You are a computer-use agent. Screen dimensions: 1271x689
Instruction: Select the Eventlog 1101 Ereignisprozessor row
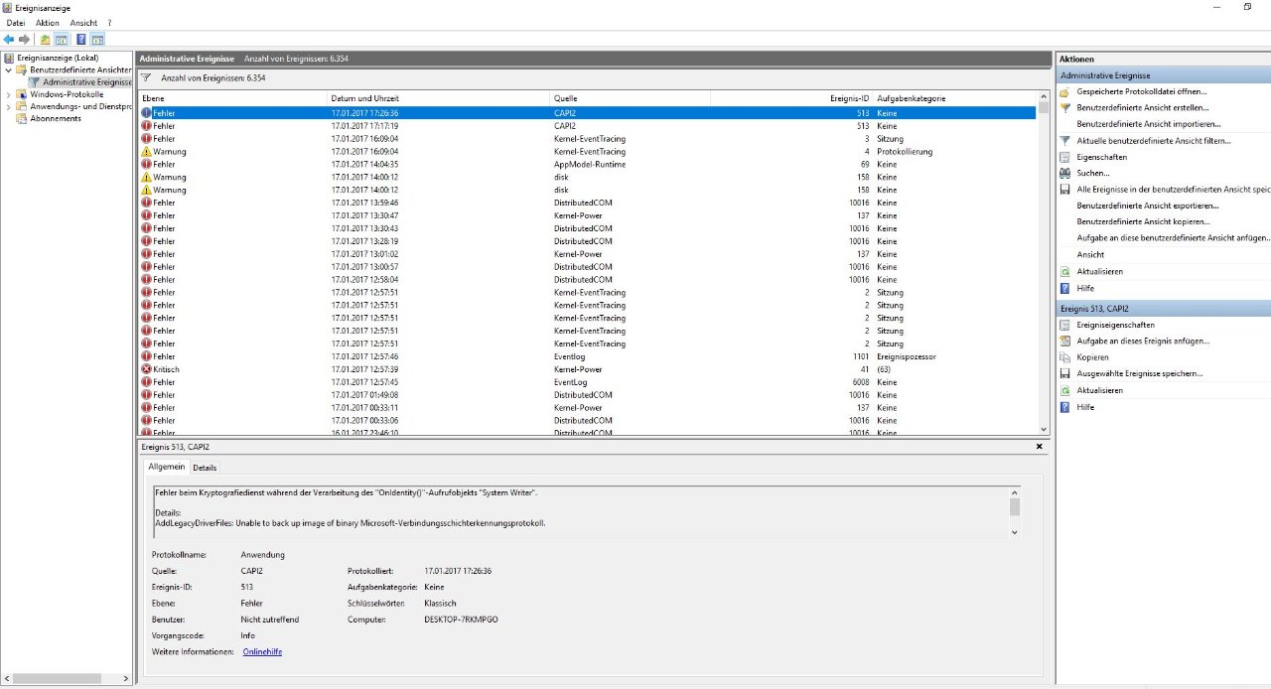pyautogui.click(x=588, y=356)
